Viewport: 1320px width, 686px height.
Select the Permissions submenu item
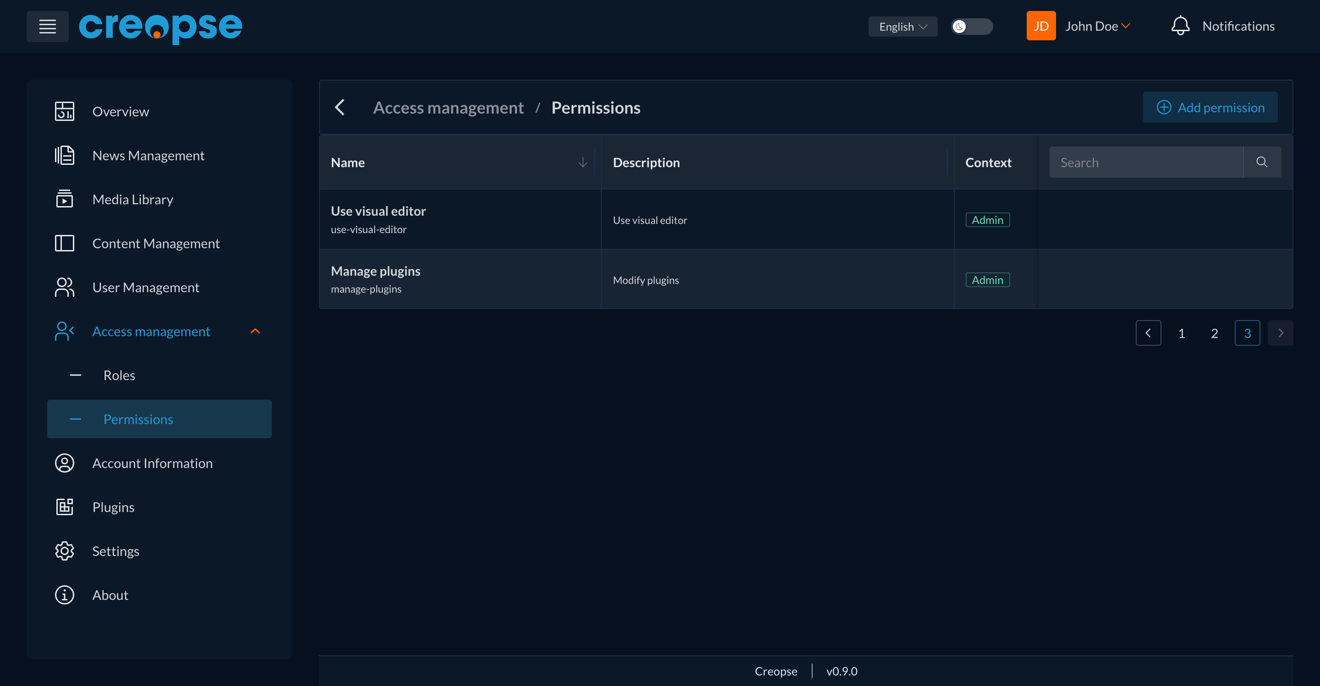(x=159, y=419)
